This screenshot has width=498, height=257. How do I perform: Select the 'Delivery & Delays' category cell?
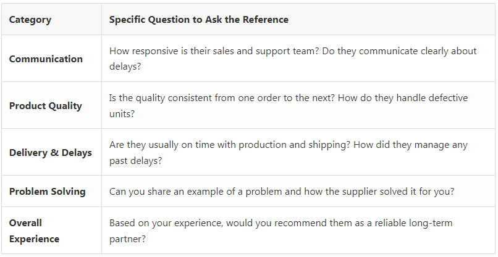click(50, 153)
